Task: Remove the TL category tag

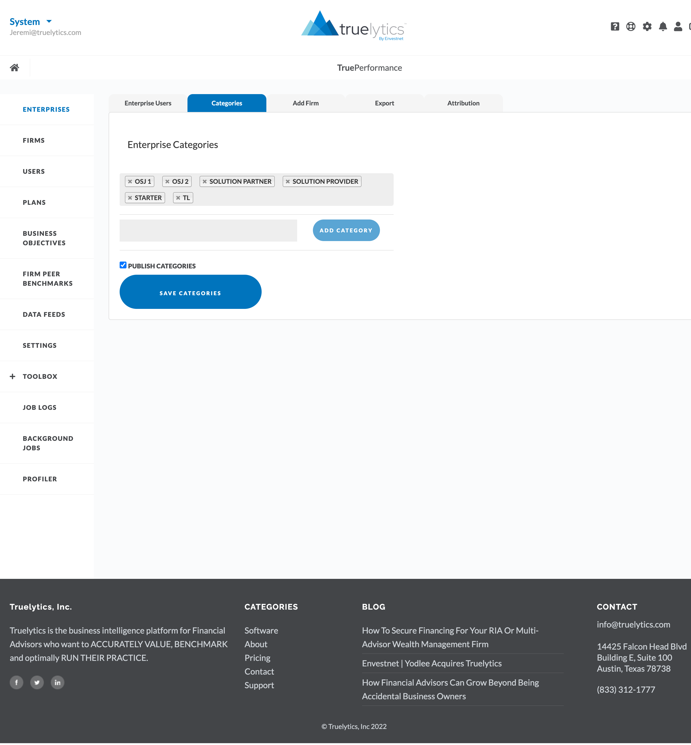Action: click(x=178, y=198)
